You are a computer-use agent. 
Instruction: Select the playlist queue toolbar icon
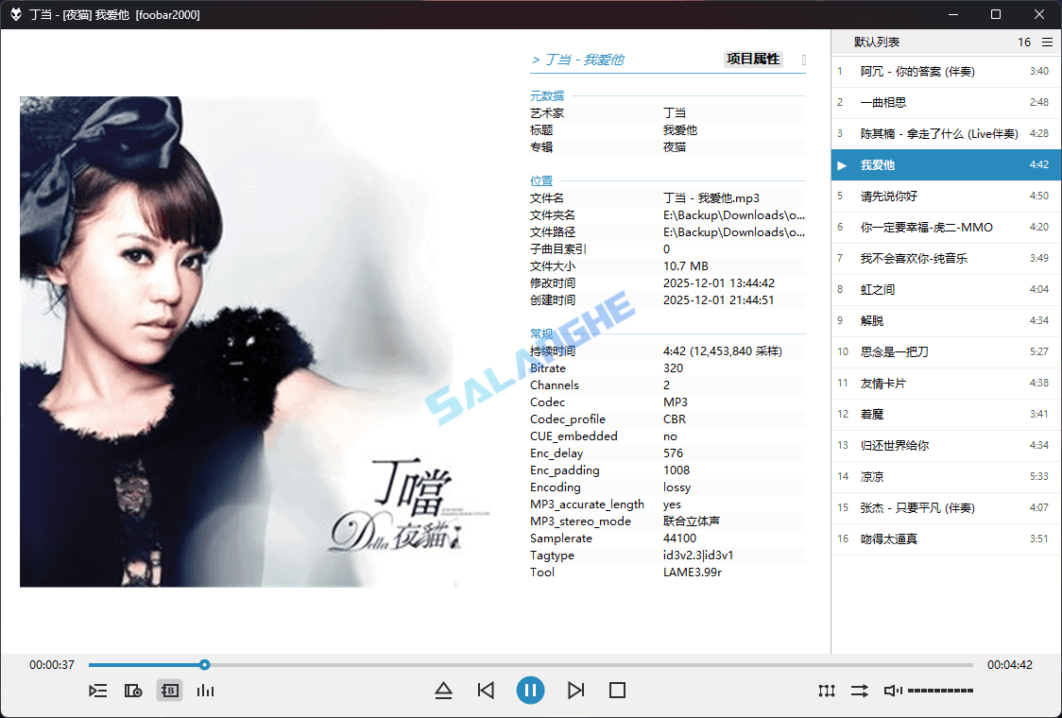tap(98, 691)
